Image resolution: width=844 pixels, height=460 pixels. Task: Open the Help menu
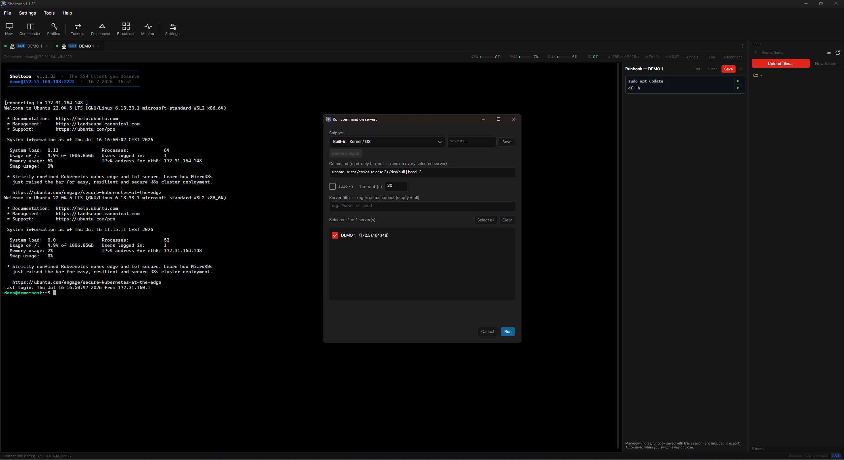pyautogui.click(x=67, y=13)
